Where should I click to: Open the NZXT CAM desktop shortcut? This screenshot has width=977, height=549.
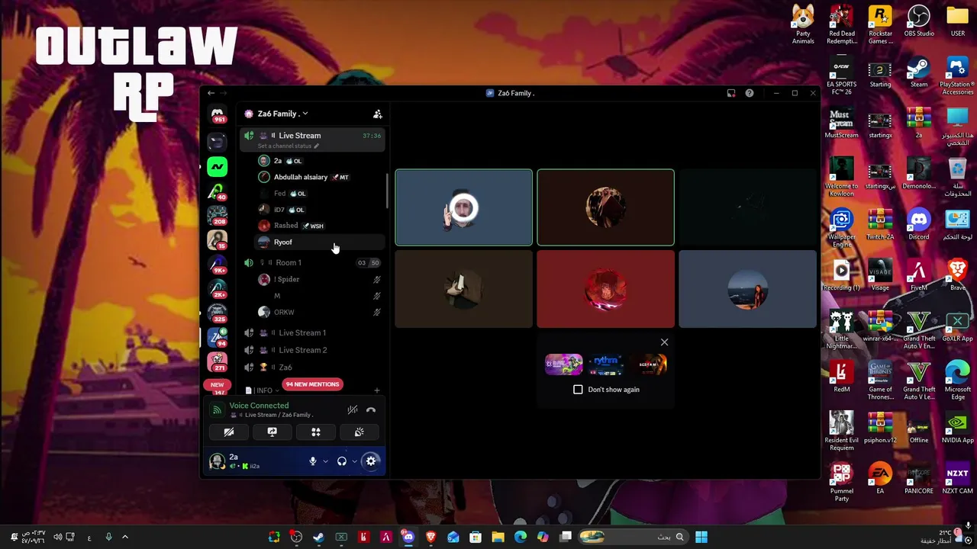coord(957,480)
